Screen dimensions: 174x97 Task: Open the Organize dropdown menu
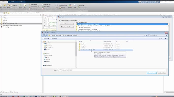(46, 39)
